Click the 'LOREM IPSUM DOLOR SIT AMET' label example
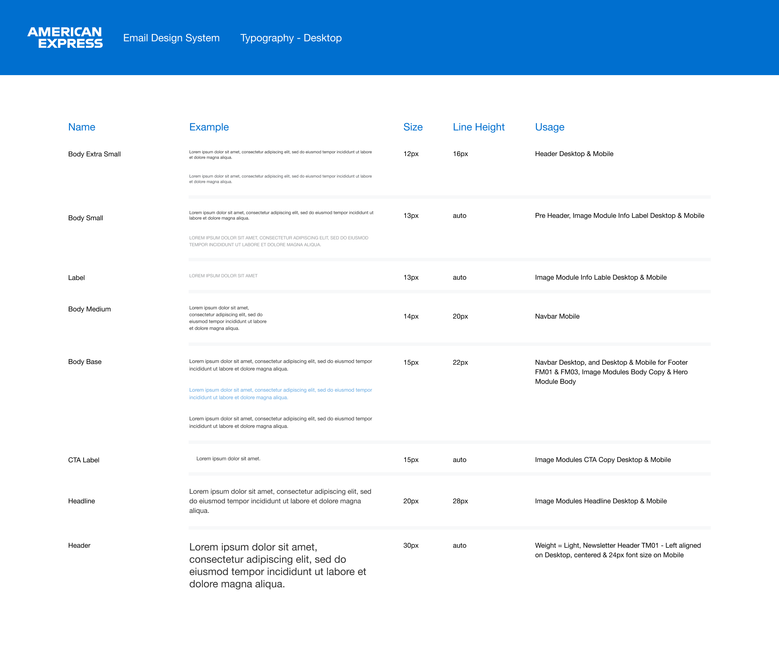 pos(223,276)
